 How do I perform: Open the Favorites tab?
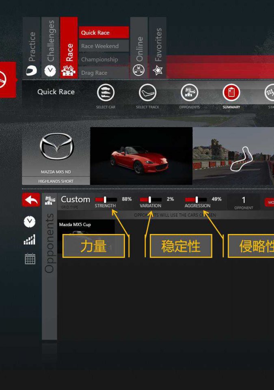[x=157, y=48]
